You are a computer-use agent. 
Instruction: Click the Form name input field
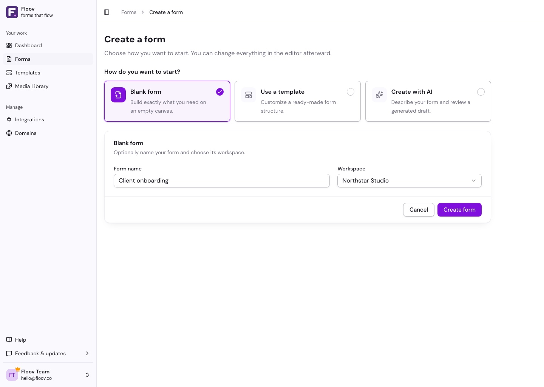[222, 181]
